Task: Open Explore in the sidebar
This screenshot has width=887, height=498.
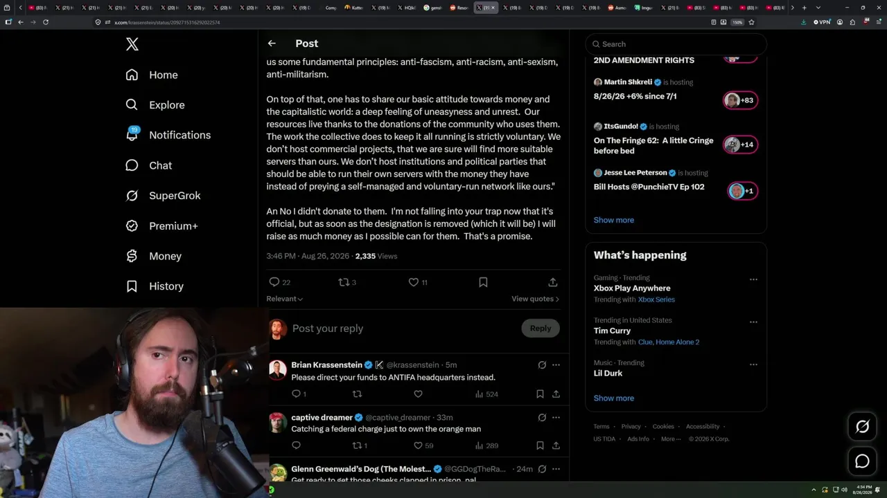Action: (x=155, y=105)
